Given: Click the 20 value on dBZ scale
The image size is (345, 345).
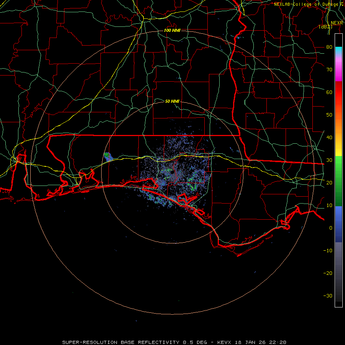Looking at the screenshot, I should click(x=329, y=182).
